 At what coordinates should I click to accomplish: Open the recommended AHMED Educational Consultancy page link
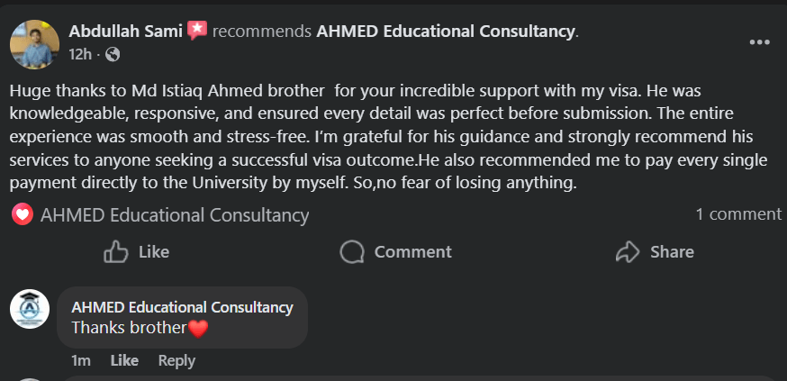point(445,32)
